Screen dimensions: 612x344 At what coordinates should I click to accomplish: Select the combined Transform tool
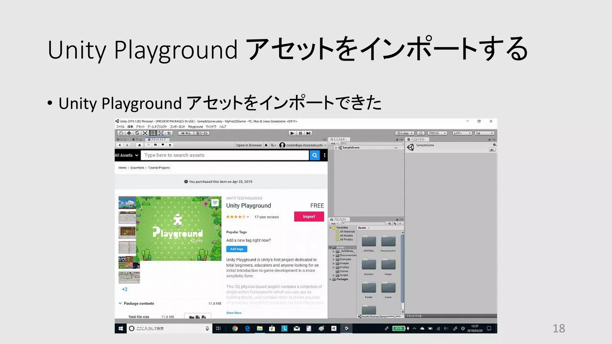(x=161, y=133)
